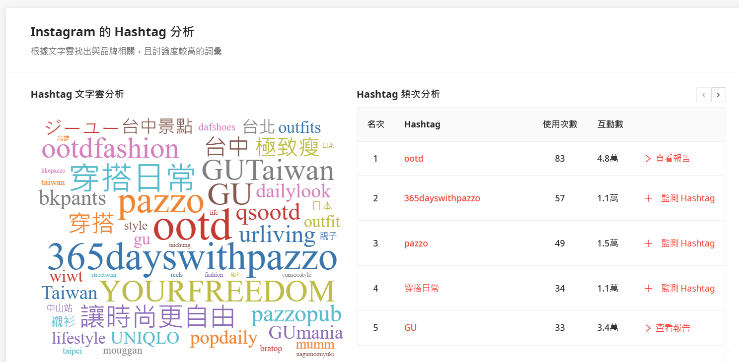Click the Hashtag column header
This screenshot has height=362, width=739.
tap(422, 124)
